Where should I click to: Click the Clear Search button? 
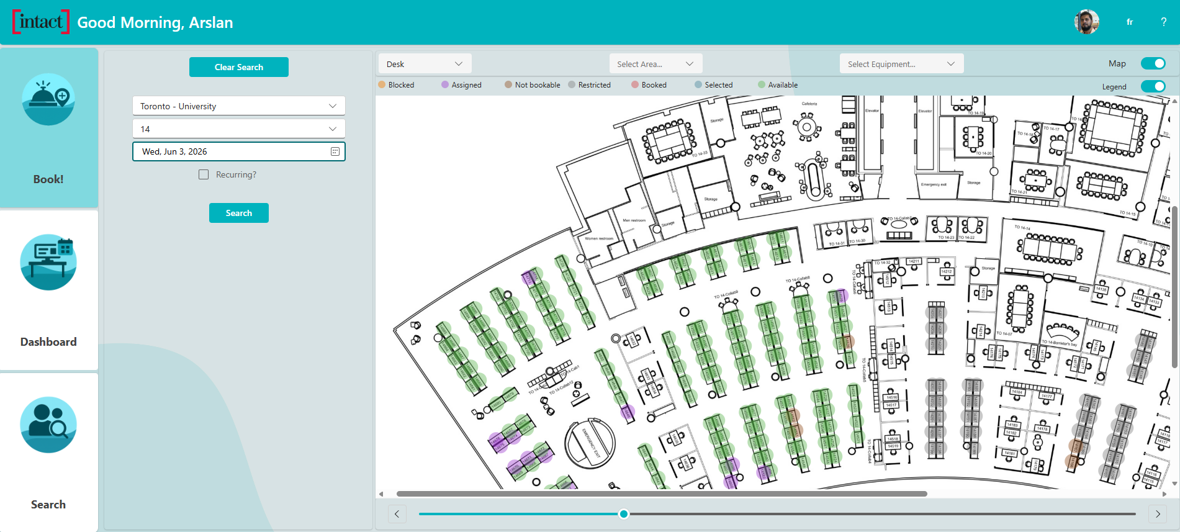click(x=239, y=67)
